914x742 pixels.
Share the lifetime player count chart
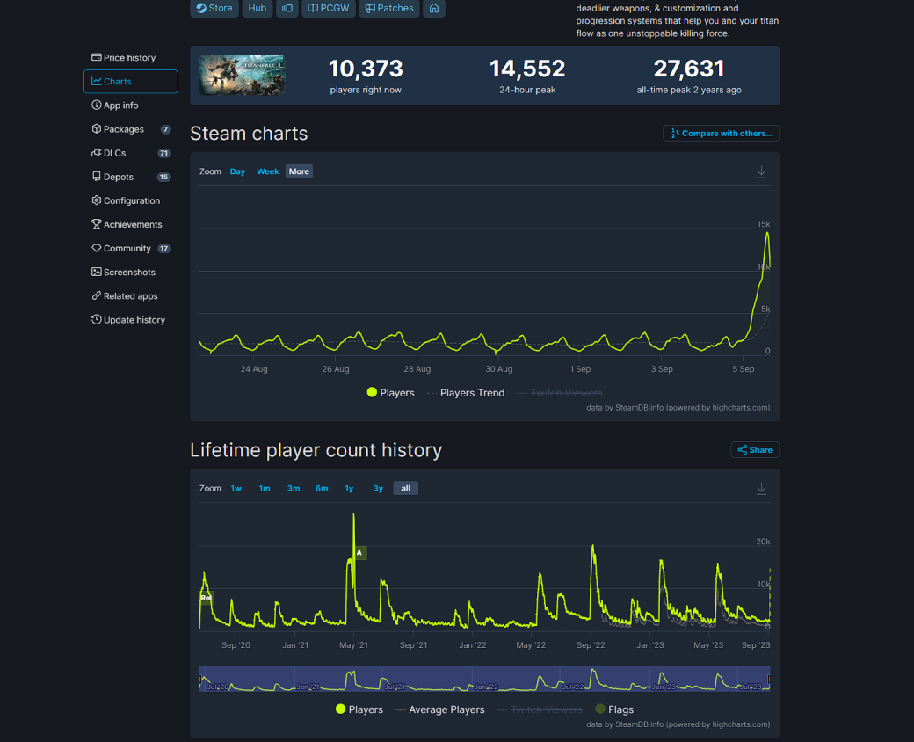tap(755, 450)
